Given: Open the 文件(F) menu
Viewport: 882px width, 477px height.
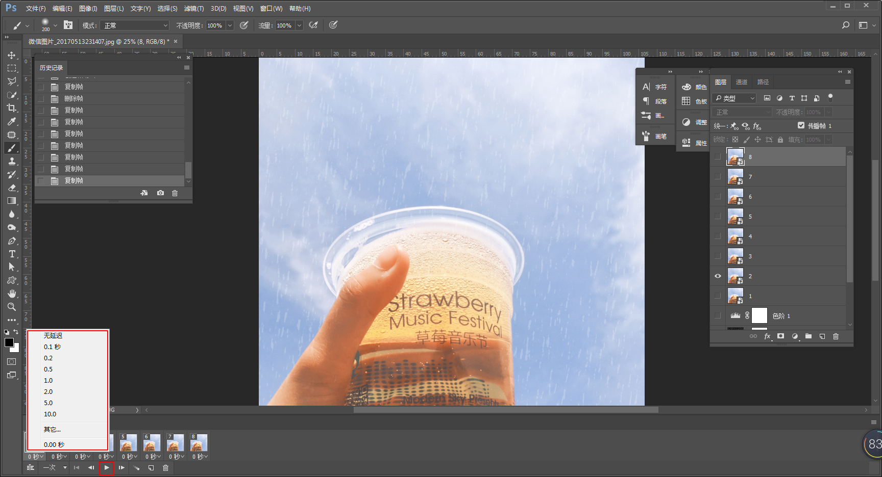Looking at the screenshot, I should click(36, 9).
